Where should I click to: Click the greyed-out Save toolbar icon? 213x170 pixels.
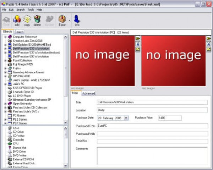click(x=6, y=20)
